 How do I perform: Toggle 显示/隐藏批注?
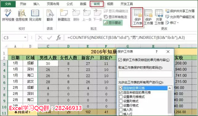point(116,11)
